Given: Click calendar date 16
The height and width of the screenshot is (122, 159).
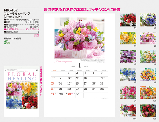Looking at the screenshot, I should (x=77, y=84).
